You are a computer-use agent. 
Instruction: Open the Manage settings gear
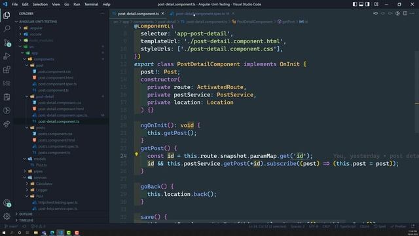(7, 216)
